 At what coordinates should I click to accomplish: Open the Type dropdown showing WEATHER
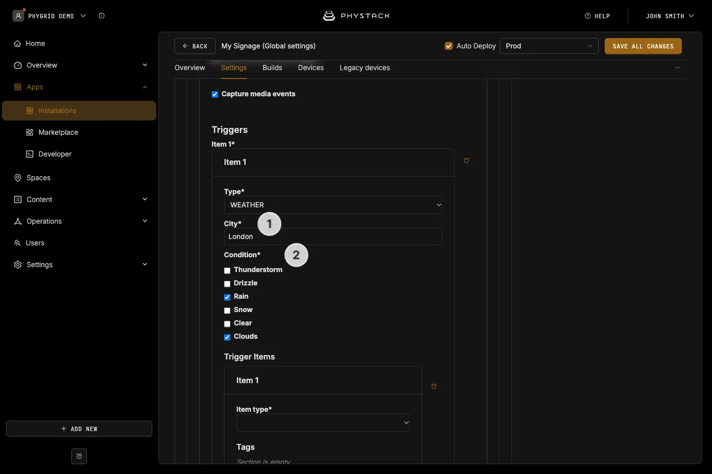point(333,205)
